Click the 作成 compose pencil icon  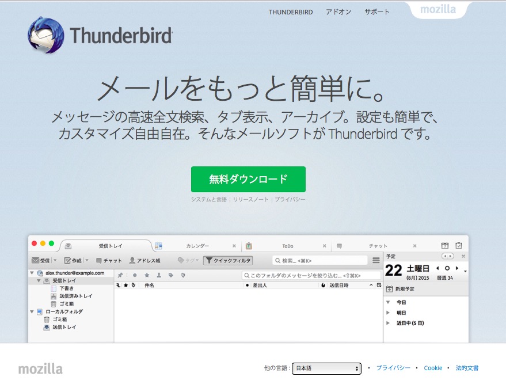point(67,260)
